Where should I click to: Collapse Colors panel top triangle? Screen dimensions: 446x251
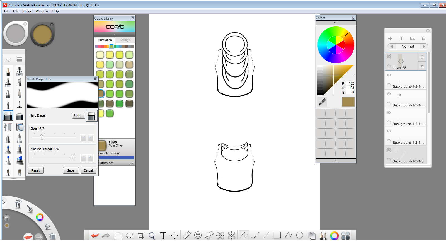[x=335, y=23]
